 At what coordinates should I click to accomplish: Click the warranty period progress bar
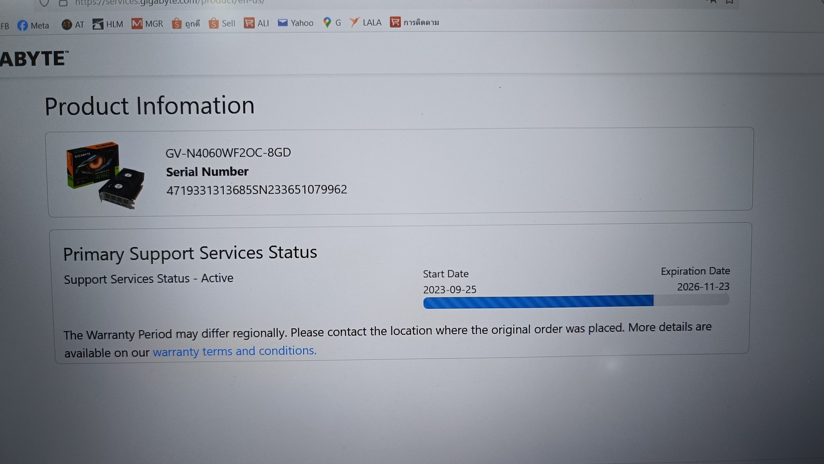tap(575, 301)
